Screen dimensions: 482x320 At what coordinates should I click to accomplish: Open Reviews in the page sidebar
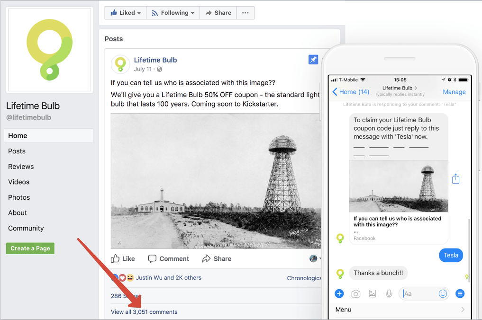pos(21,167)
